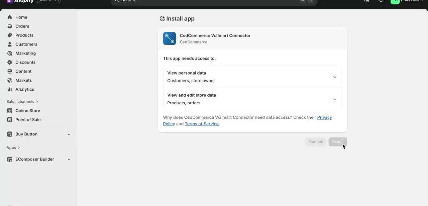Expand the Apps section
The image size is (428, 206).
[13, 147]
